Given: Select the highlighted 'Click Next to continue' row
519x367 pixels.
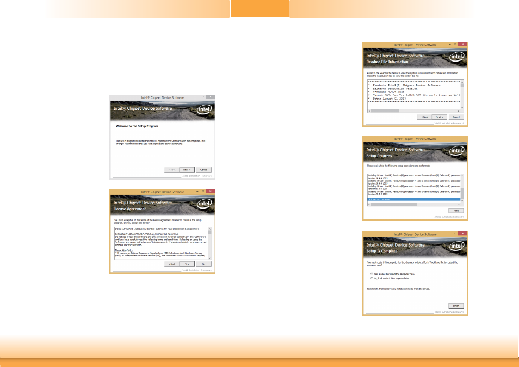Looking at the screenshot, I should (x=414, y=200).
